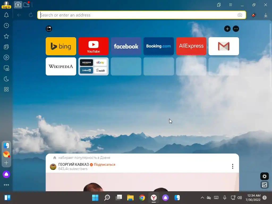The height and width of the screenshot is (204, 272).
Task: Open browsing history clock icon
Action: coord(6,26)
